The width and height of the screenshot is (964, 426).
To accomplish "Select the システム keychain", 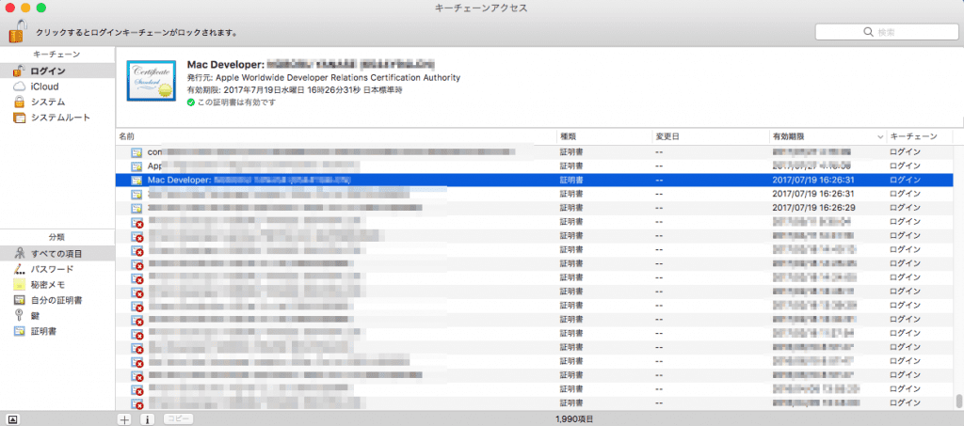I will [x=47, y=102].
